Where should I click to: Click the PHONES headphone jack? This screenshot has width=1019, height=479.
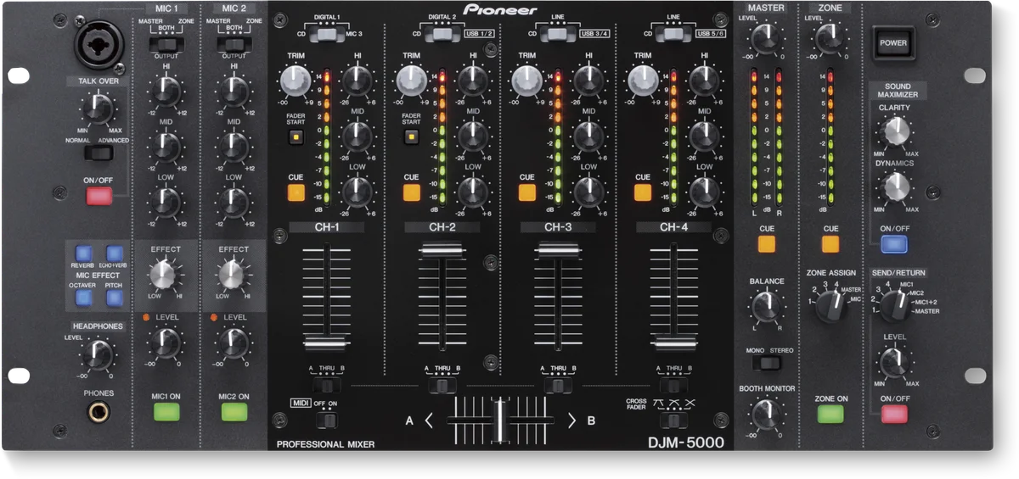click(x=99, y=414)
